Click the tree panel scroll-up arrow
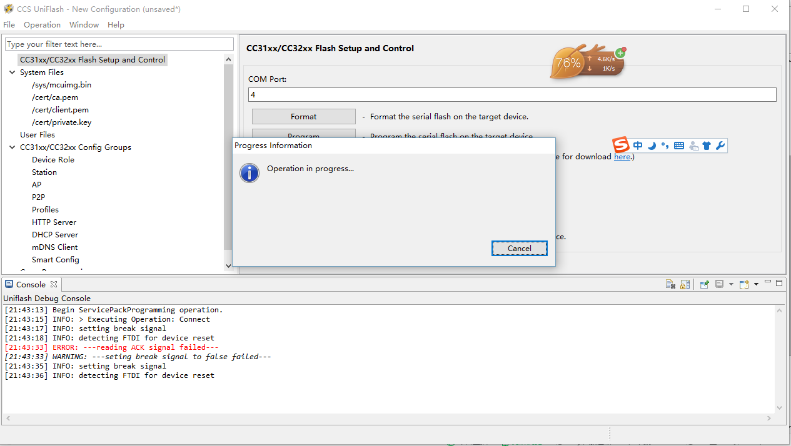Viewport: 791px width, 446px height. [x=228, y=59]
